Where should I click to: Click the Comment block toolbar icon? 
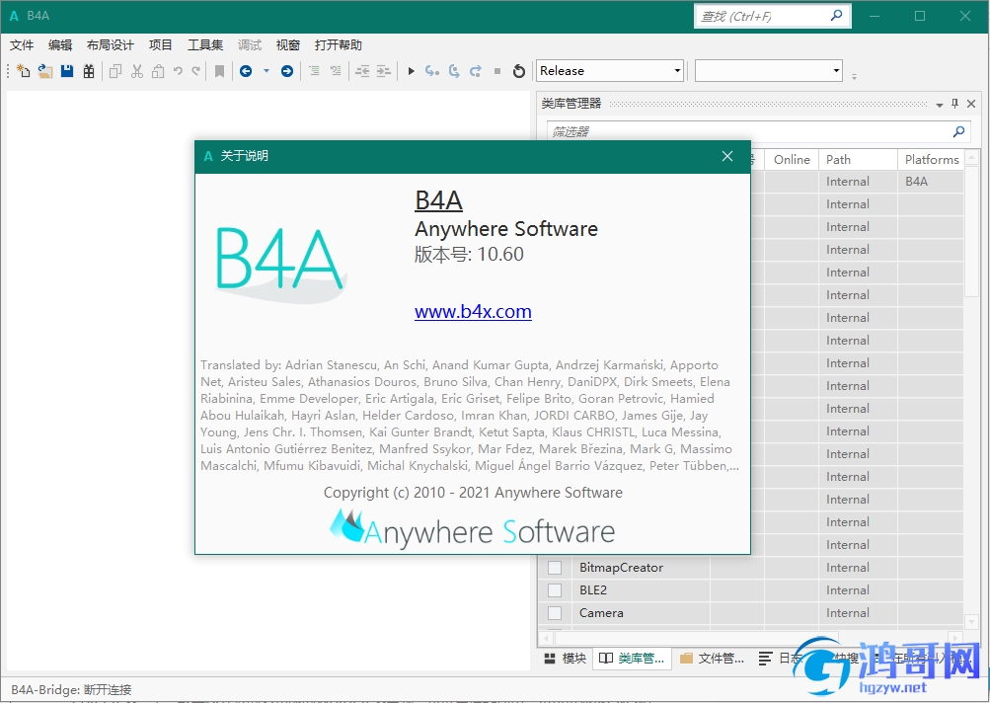tap(314, 71)
